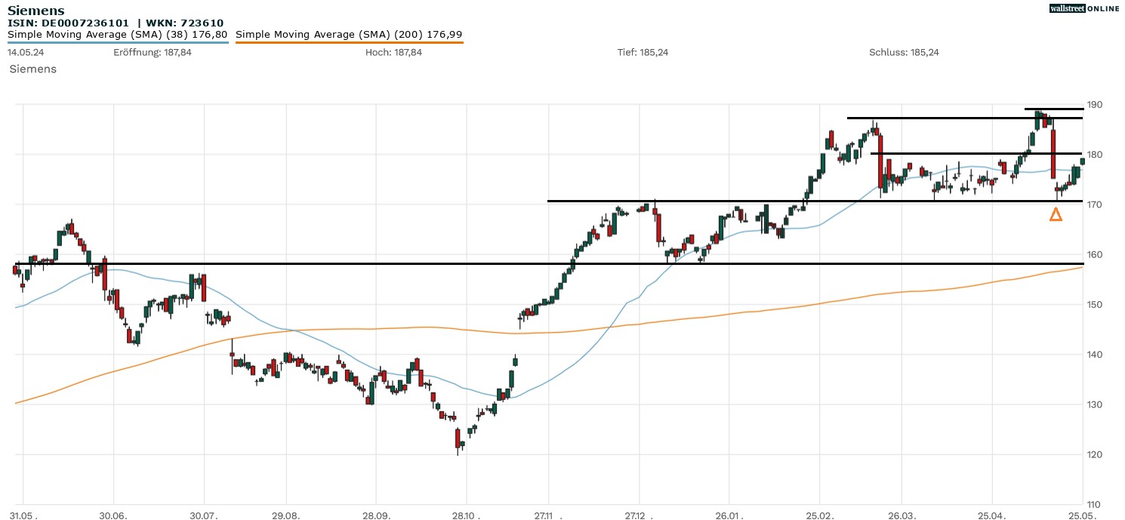Click the ISIN: DE0007236101 text
Viewport: 1125px width, 520px height.
click(x=69, y=23)
